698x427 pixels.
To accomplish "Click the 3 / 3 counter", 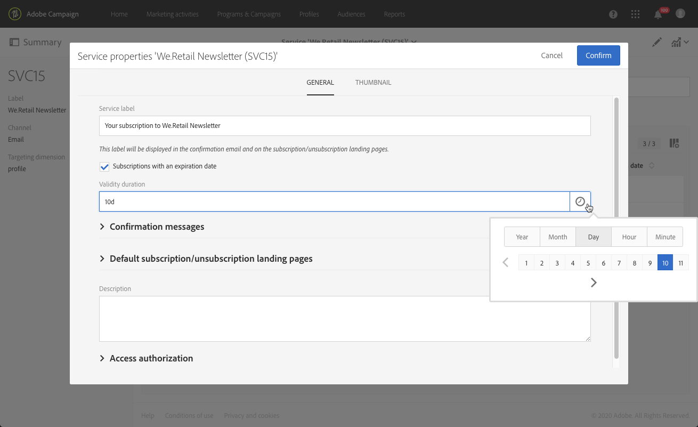I will click(x=649, y=143).
